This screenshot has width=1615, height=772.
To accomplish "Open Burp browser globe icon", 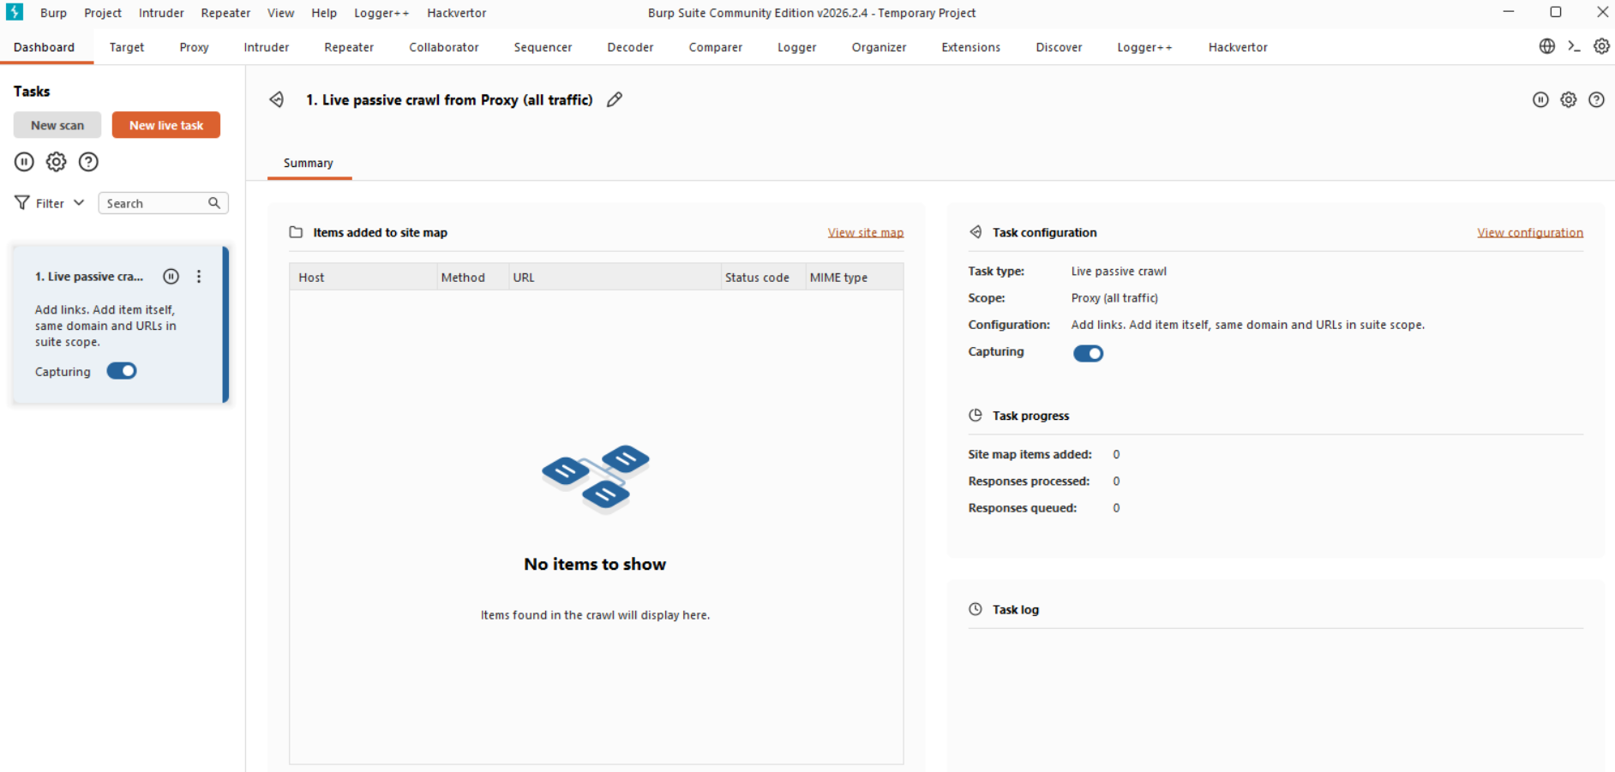I will pyautogui.click(x=1546, y=46).
